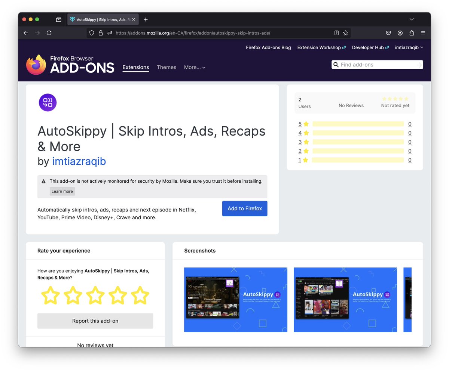
Task: Rate the add-on five stars
Action: click(x=140, y=295)
